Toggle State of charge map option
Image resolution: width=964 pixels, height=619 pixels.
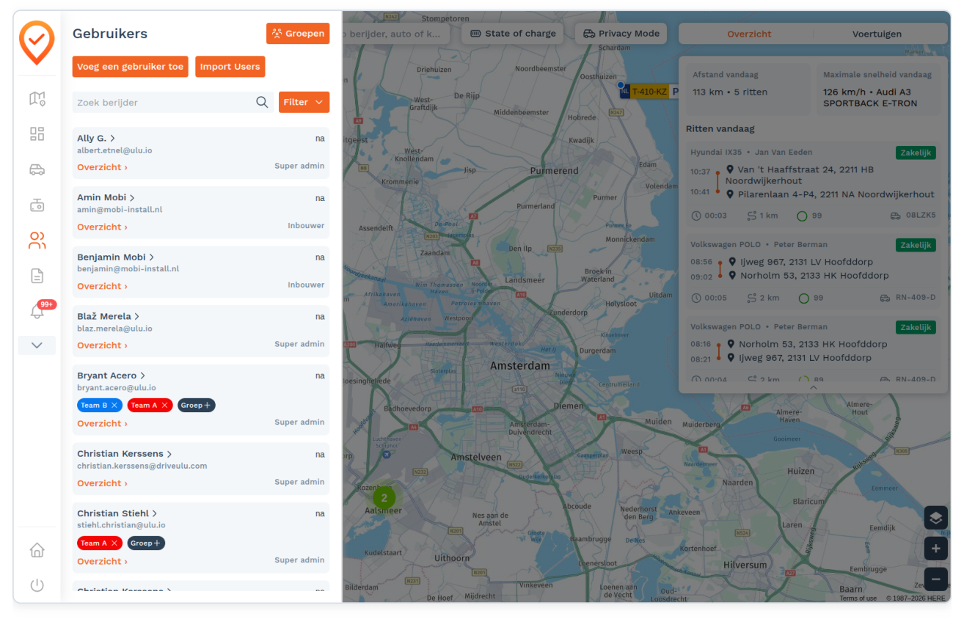(513, 34)
